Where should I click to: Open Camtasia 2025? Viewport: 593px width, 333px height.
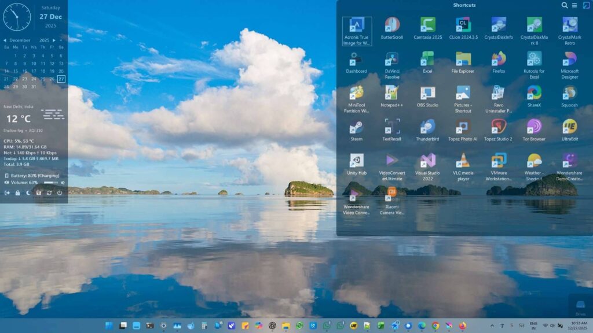(x=428, y=25)
